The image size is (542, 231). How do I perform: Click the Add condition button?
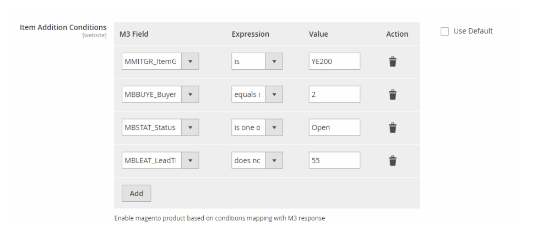click(136, 193)
